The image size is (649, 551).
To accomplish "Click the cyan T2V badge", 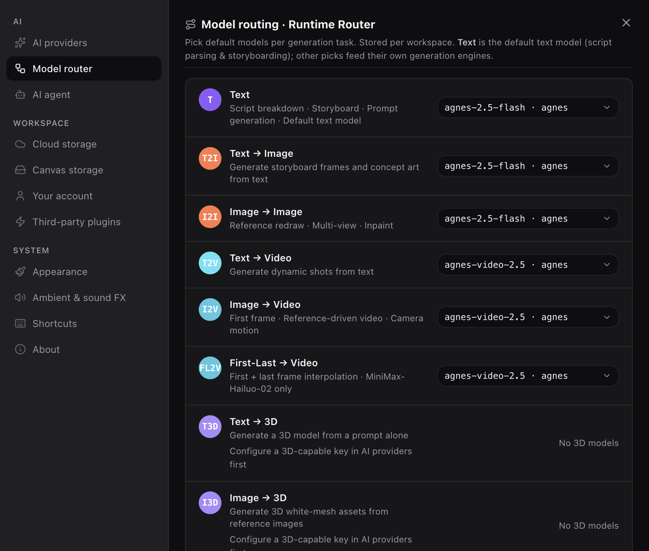I will 210,263.
